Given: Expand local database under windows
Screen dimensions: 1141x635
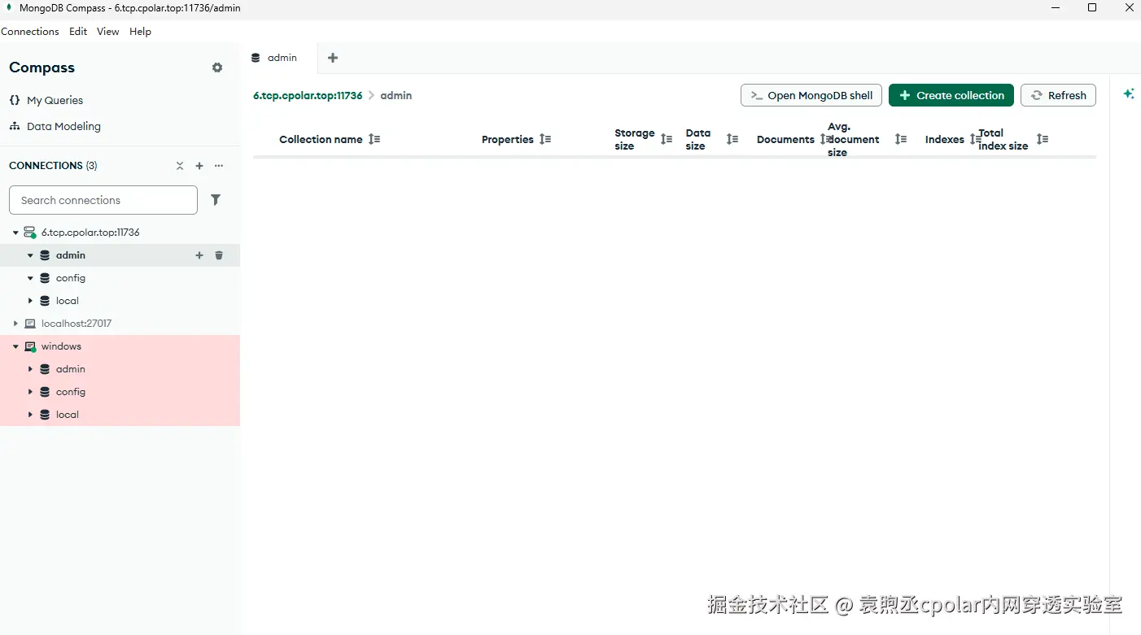Looking at the screenshot, I should [x=30, y=415].
